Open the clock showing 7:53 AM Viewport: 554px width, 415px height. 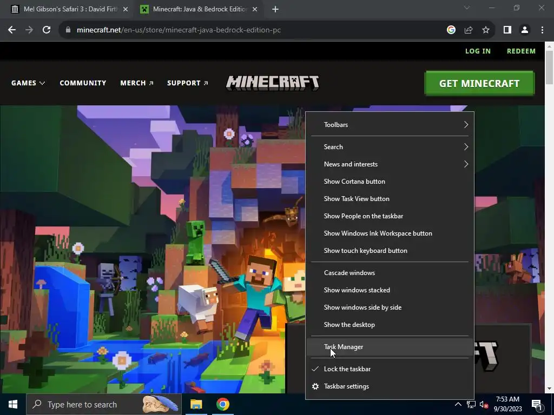(507, 404)
